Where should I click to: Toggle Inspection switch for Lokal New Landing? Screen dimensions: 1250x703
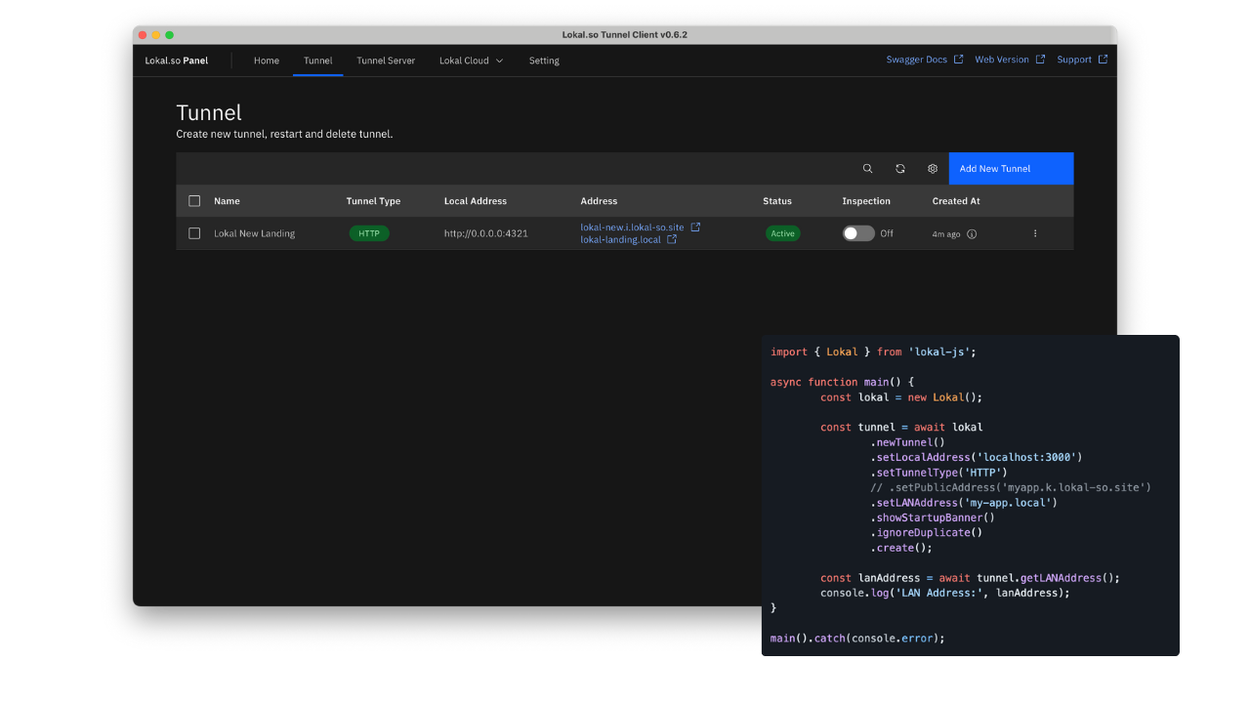(x=858, y=233)
